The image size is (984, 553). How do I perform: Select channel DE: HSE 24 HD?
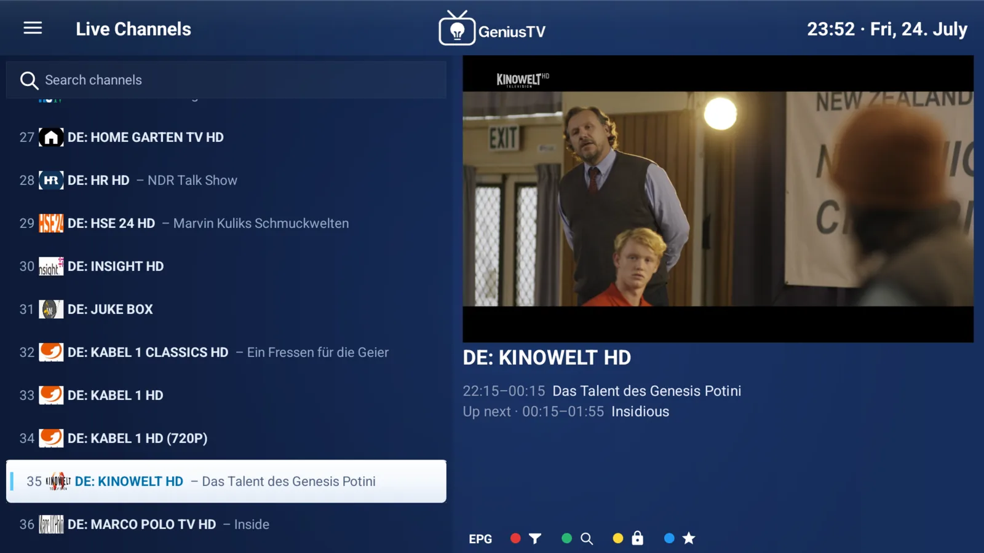[226, 223]
